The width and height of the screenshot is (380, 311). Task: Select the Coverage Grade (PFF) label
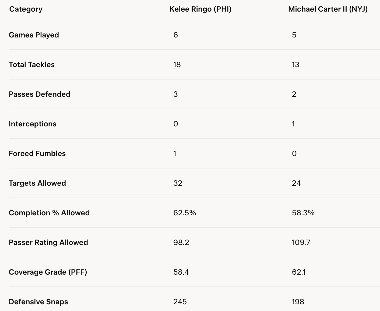point(48,272)
